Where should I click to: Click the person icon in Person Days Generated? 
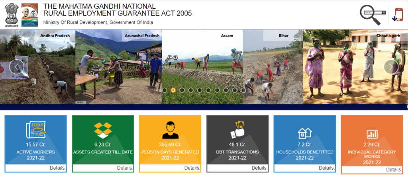170,130
